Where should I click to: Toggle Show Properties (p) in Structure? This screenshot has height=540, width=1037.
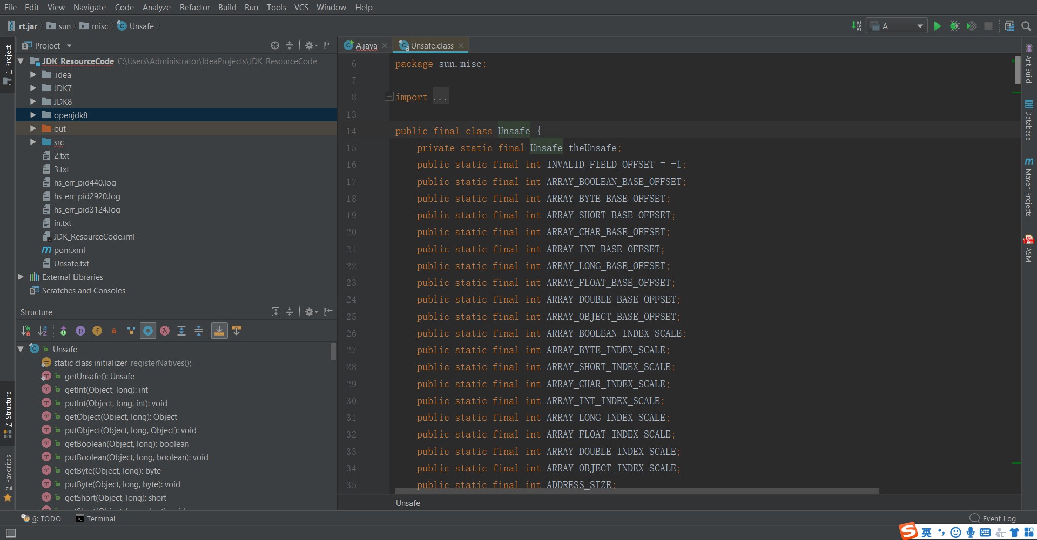80,331
